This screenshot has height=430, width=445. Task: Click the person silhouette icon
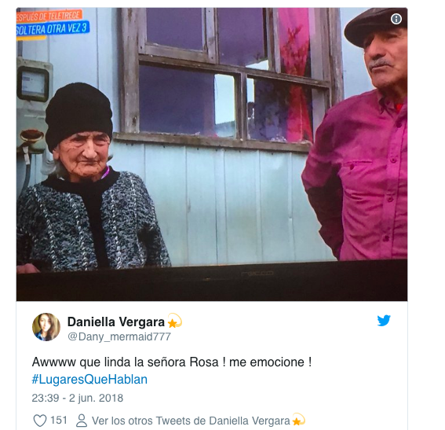click(82, 421)
